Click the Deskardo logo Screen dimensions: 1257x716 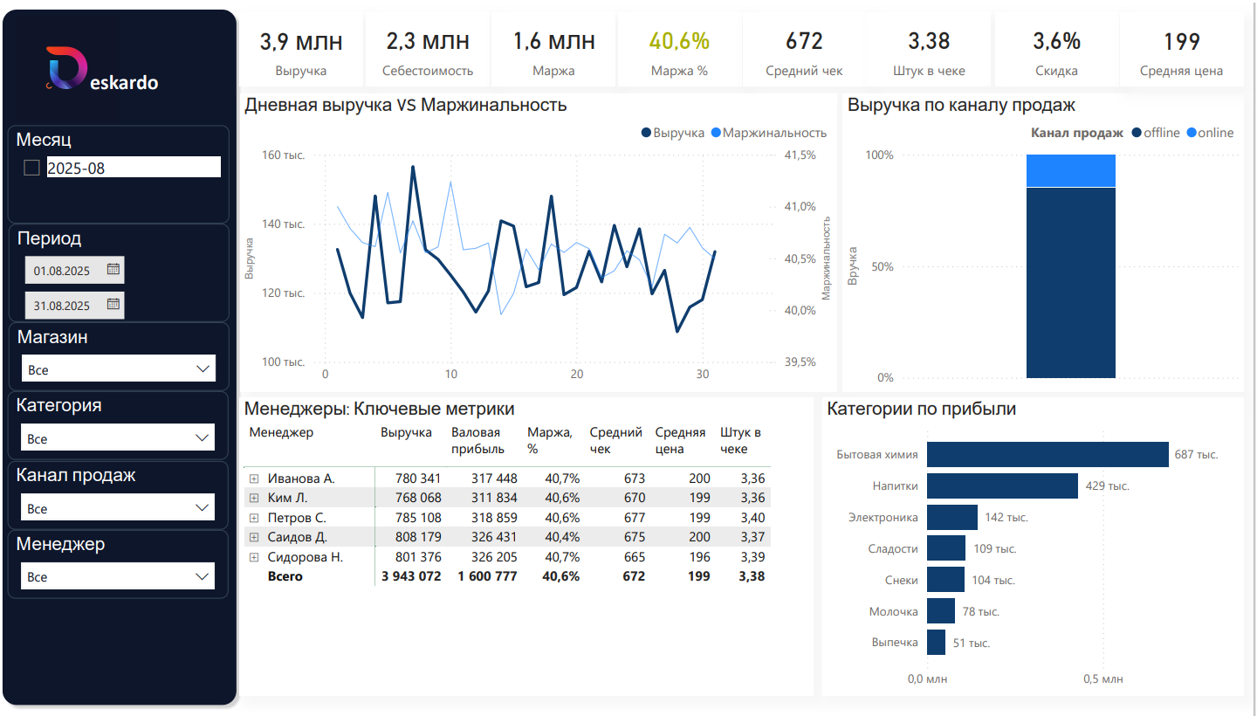[101, 71]
